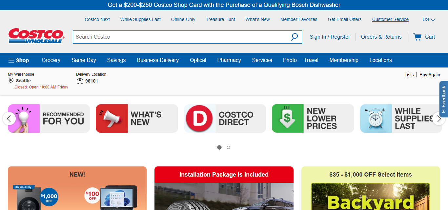The height and width of the screenshot is (210, 448).
Task: Open Installation Package Is Included tire card
Action: click(x=224, y=188)
